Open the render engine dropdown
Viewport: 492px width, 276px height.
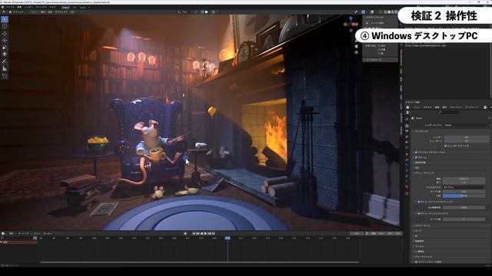point(467,125)
